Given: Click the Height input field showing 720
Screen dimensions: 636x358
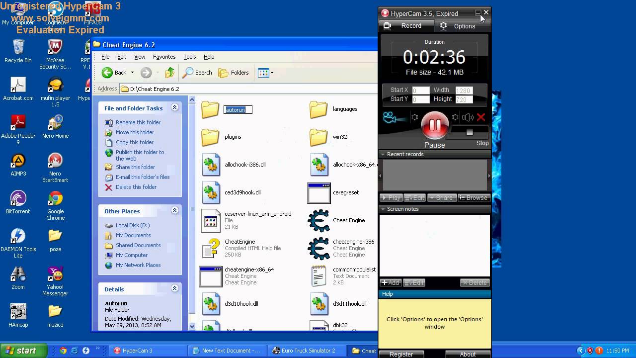Looking at the screenshot, I should pos(464,99).
